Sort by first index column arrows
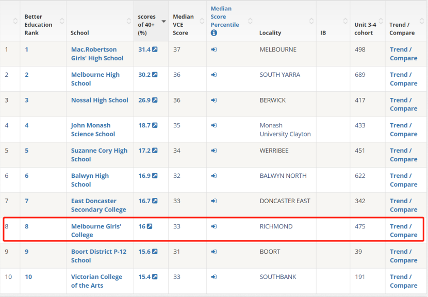 pyautogui.click(x=15, y=21)
